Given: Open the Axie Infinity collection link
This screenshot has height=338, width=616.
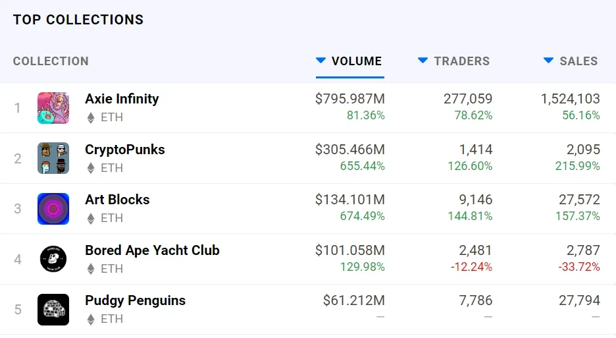Looking at the screenshot, I should pos(122,99).
